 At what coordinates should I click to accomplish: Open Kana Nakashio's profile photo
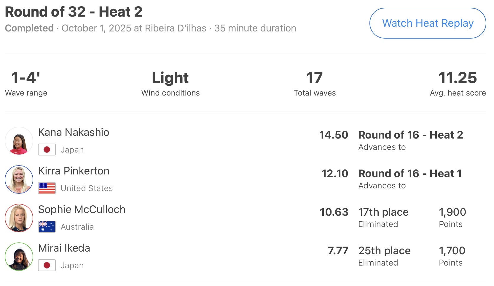coord(19,141)
